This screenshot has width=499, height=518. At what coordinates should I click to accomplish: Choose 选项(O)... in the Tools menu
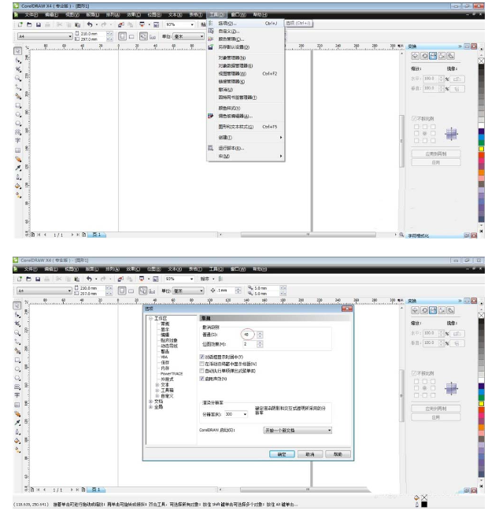(246, 24)
